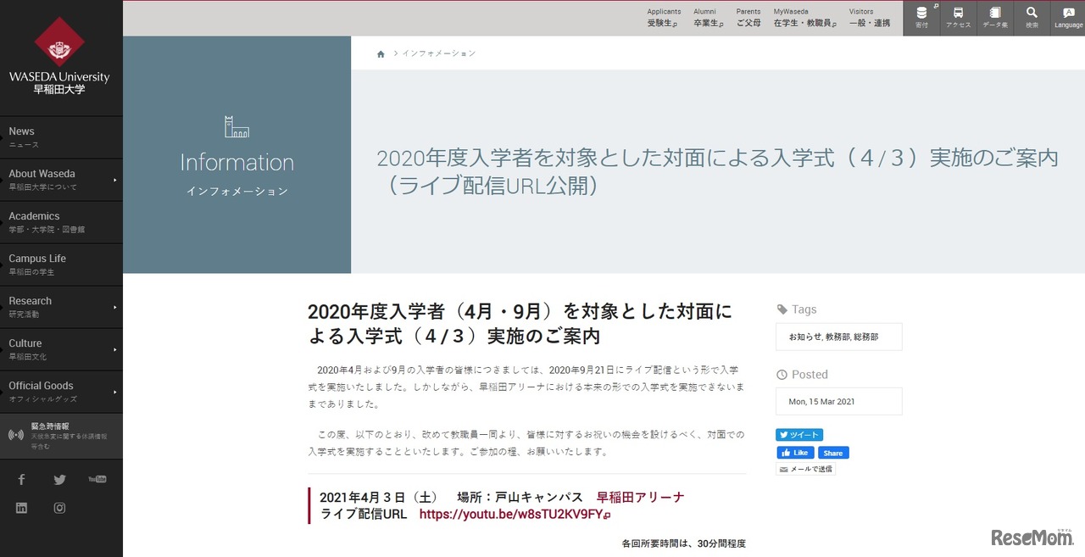Open the YouTube live stream URL
Viewport: 1085px width, 557px height.
click(x=515, y=515)
